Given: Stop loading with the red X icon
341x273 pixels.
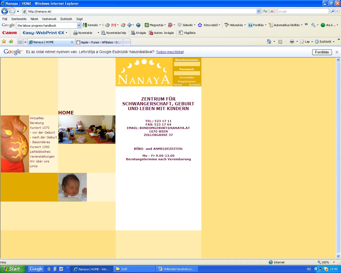Looking at the screenshot, I should [x=272, y=11].
